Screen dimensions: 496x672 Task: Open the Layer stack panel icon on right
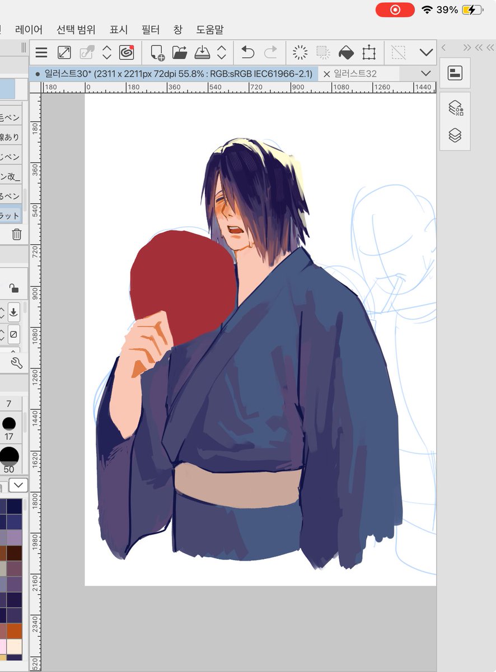(x=455, y=136)
